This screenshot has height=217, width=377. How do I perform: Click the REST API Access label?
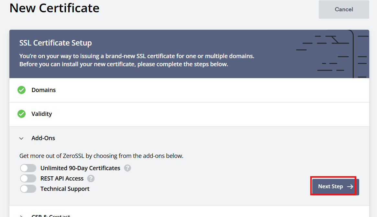62,178
